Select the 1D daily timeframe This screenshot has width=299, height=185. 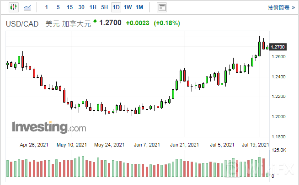tap(116, 7)
